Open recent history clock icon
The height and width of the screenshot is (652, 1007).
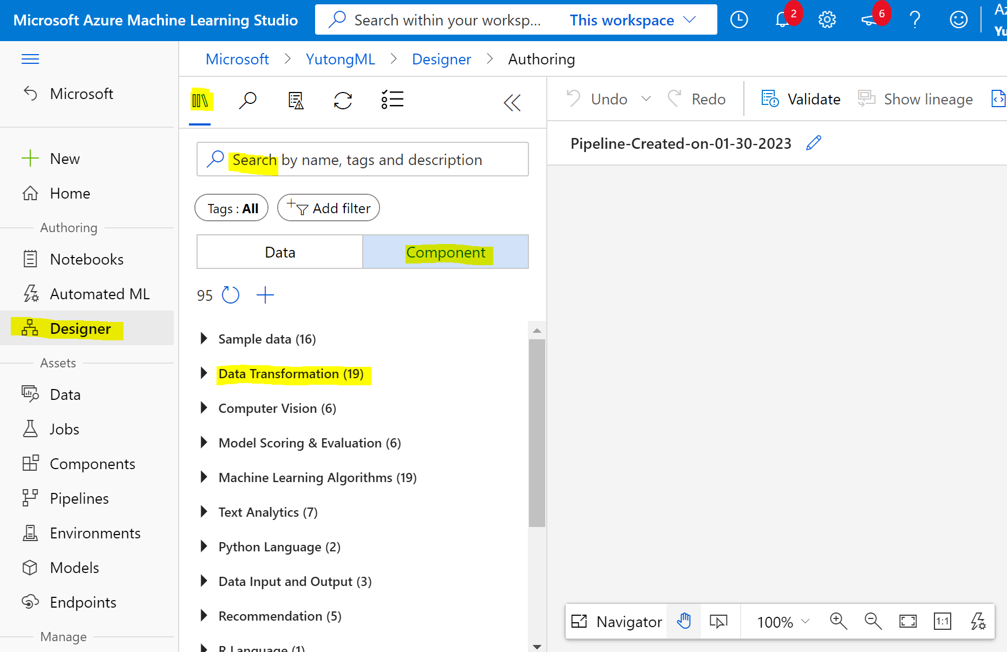[x=739, y=20]
